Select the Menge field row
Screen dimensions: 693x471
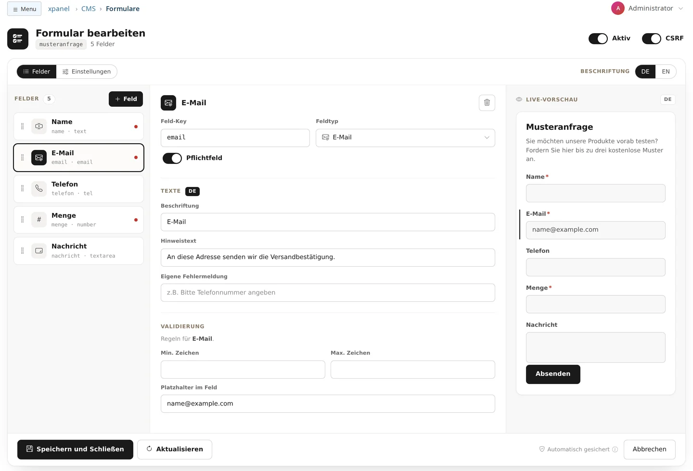coord(78,220)
